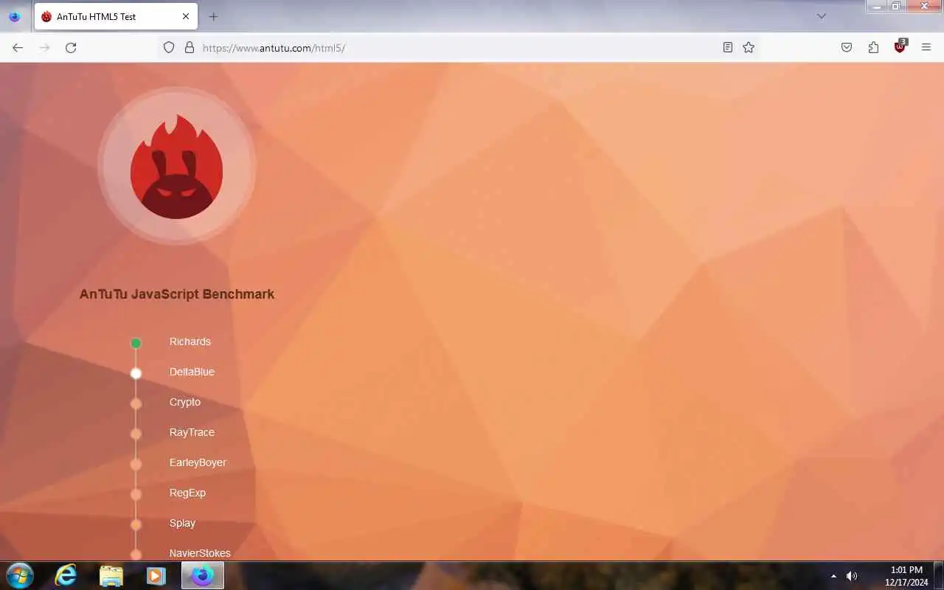Open the uBlock Origin extension icon

pyautogui.click(x=900, y=47)
